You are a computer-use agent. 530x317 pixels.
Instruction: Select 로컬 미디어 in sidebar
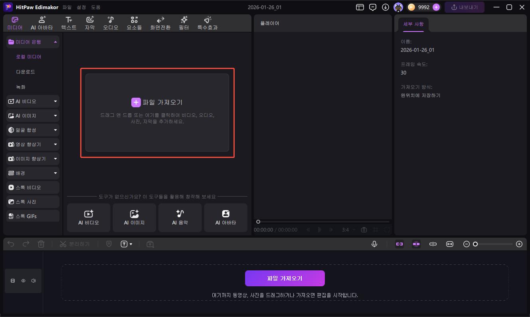(x=29, y=57)
